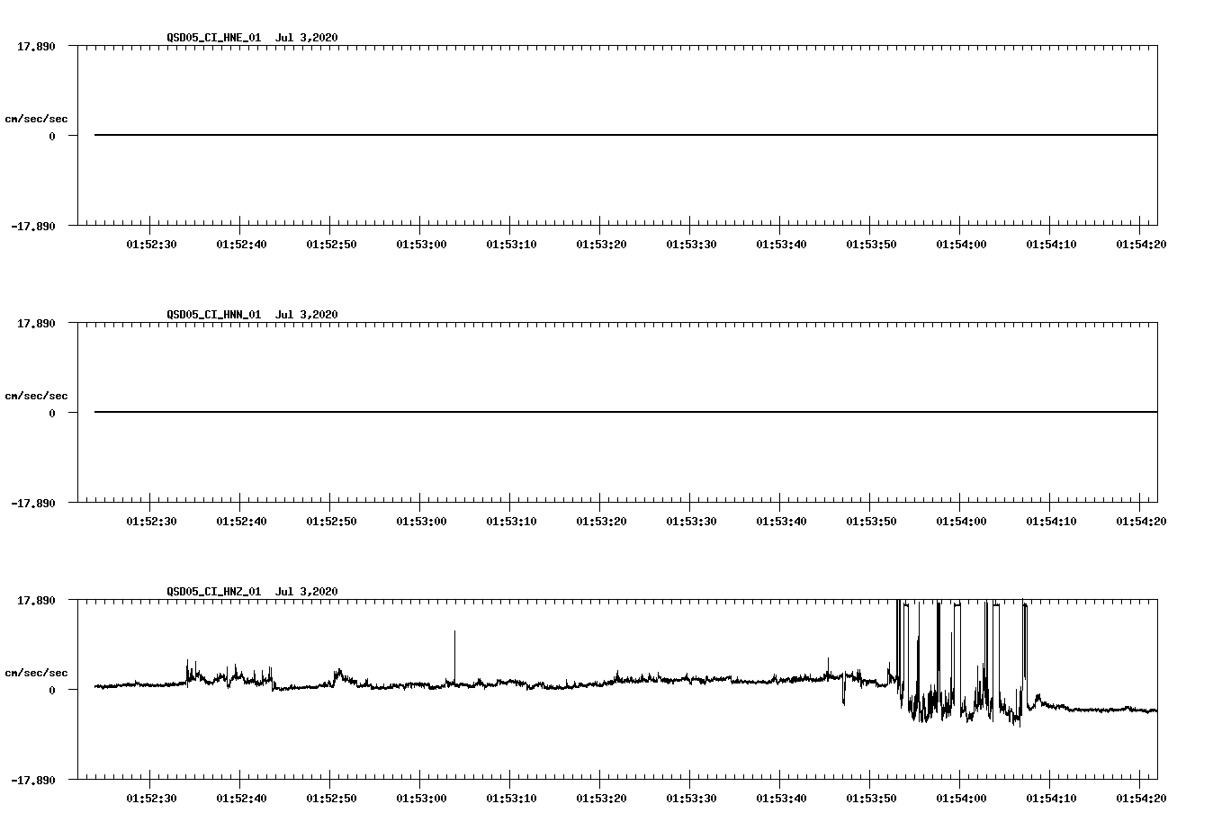Click the QSD05_CI_HNZ_01 plot title

click(x=252, y=592)
